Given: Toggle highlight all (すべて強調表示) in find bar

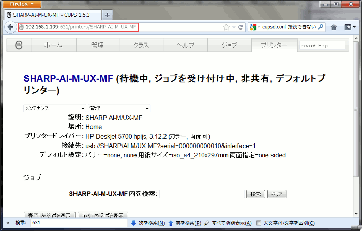Looking at the screenshot, I should tap(228, 223).
